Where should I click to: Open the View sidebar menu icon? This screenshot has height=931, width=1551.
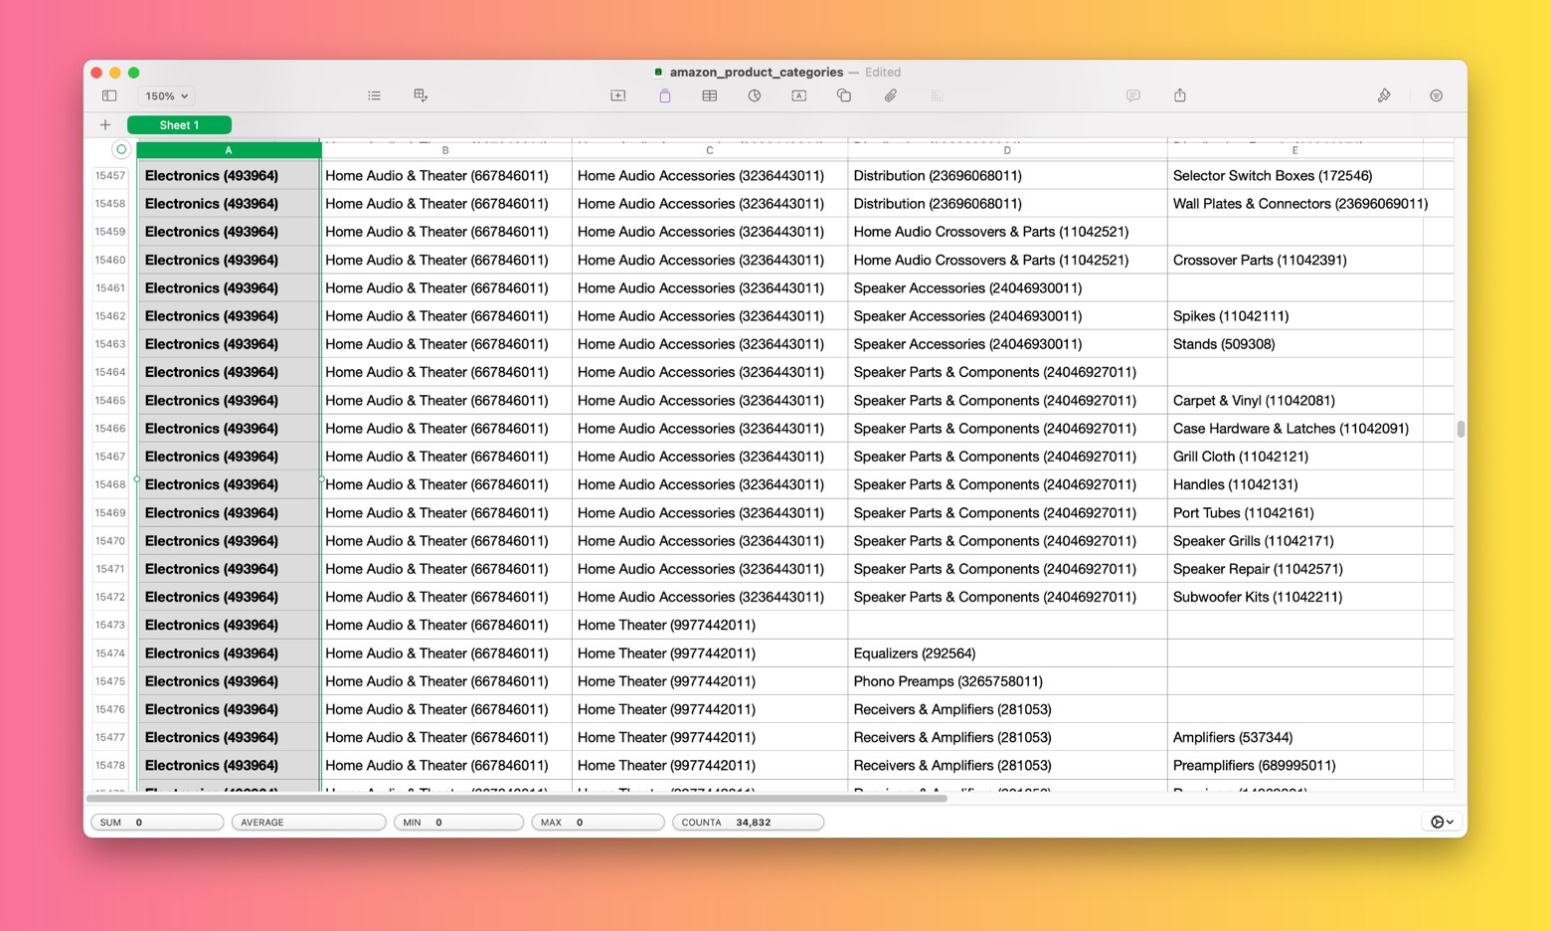[109, 96]
